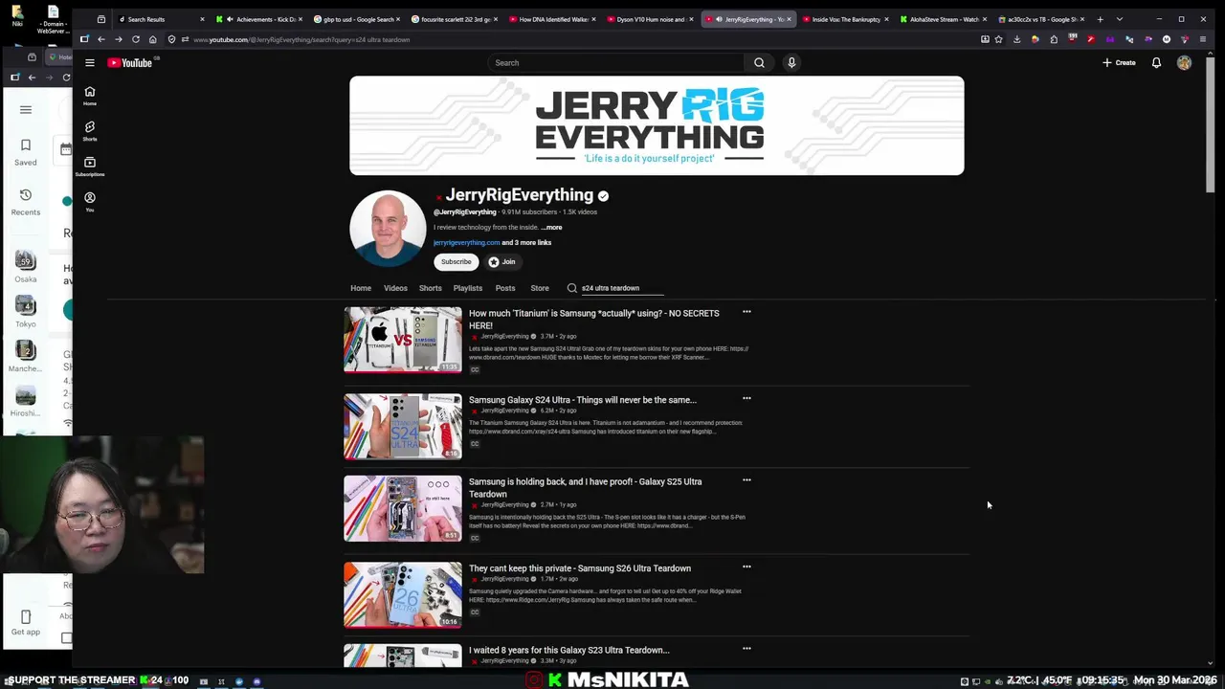Image resolution: width=1225 pixels, height=689 pixels.
Task: Select Osaka in Maps recents sidebar
Action: tap(26, 266)
